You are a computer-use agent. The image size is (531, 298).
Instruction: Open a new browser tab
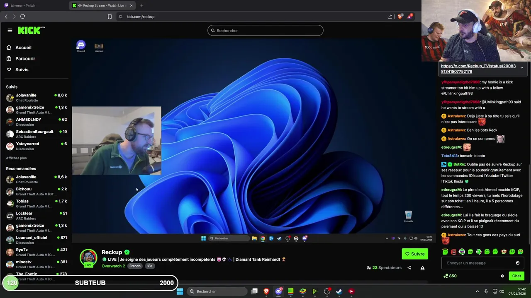(x=141, y=5)
